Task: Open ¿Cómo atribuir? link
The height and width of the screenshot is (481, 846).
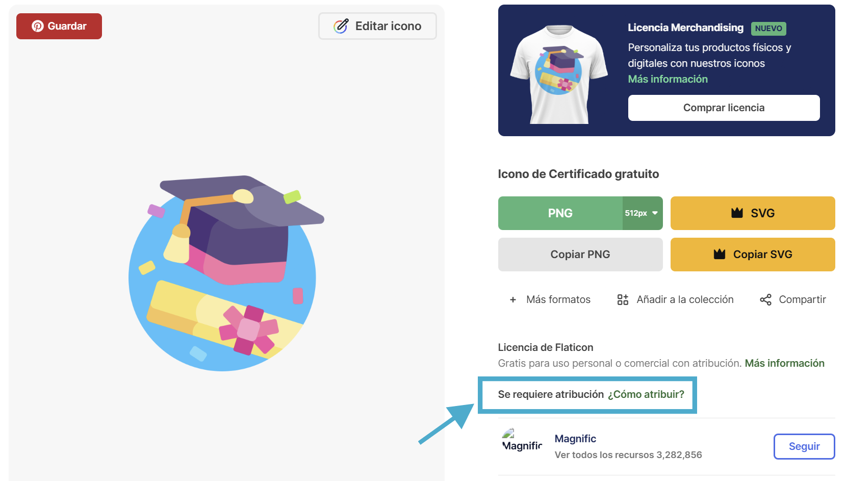Action: tap(646, 394)
